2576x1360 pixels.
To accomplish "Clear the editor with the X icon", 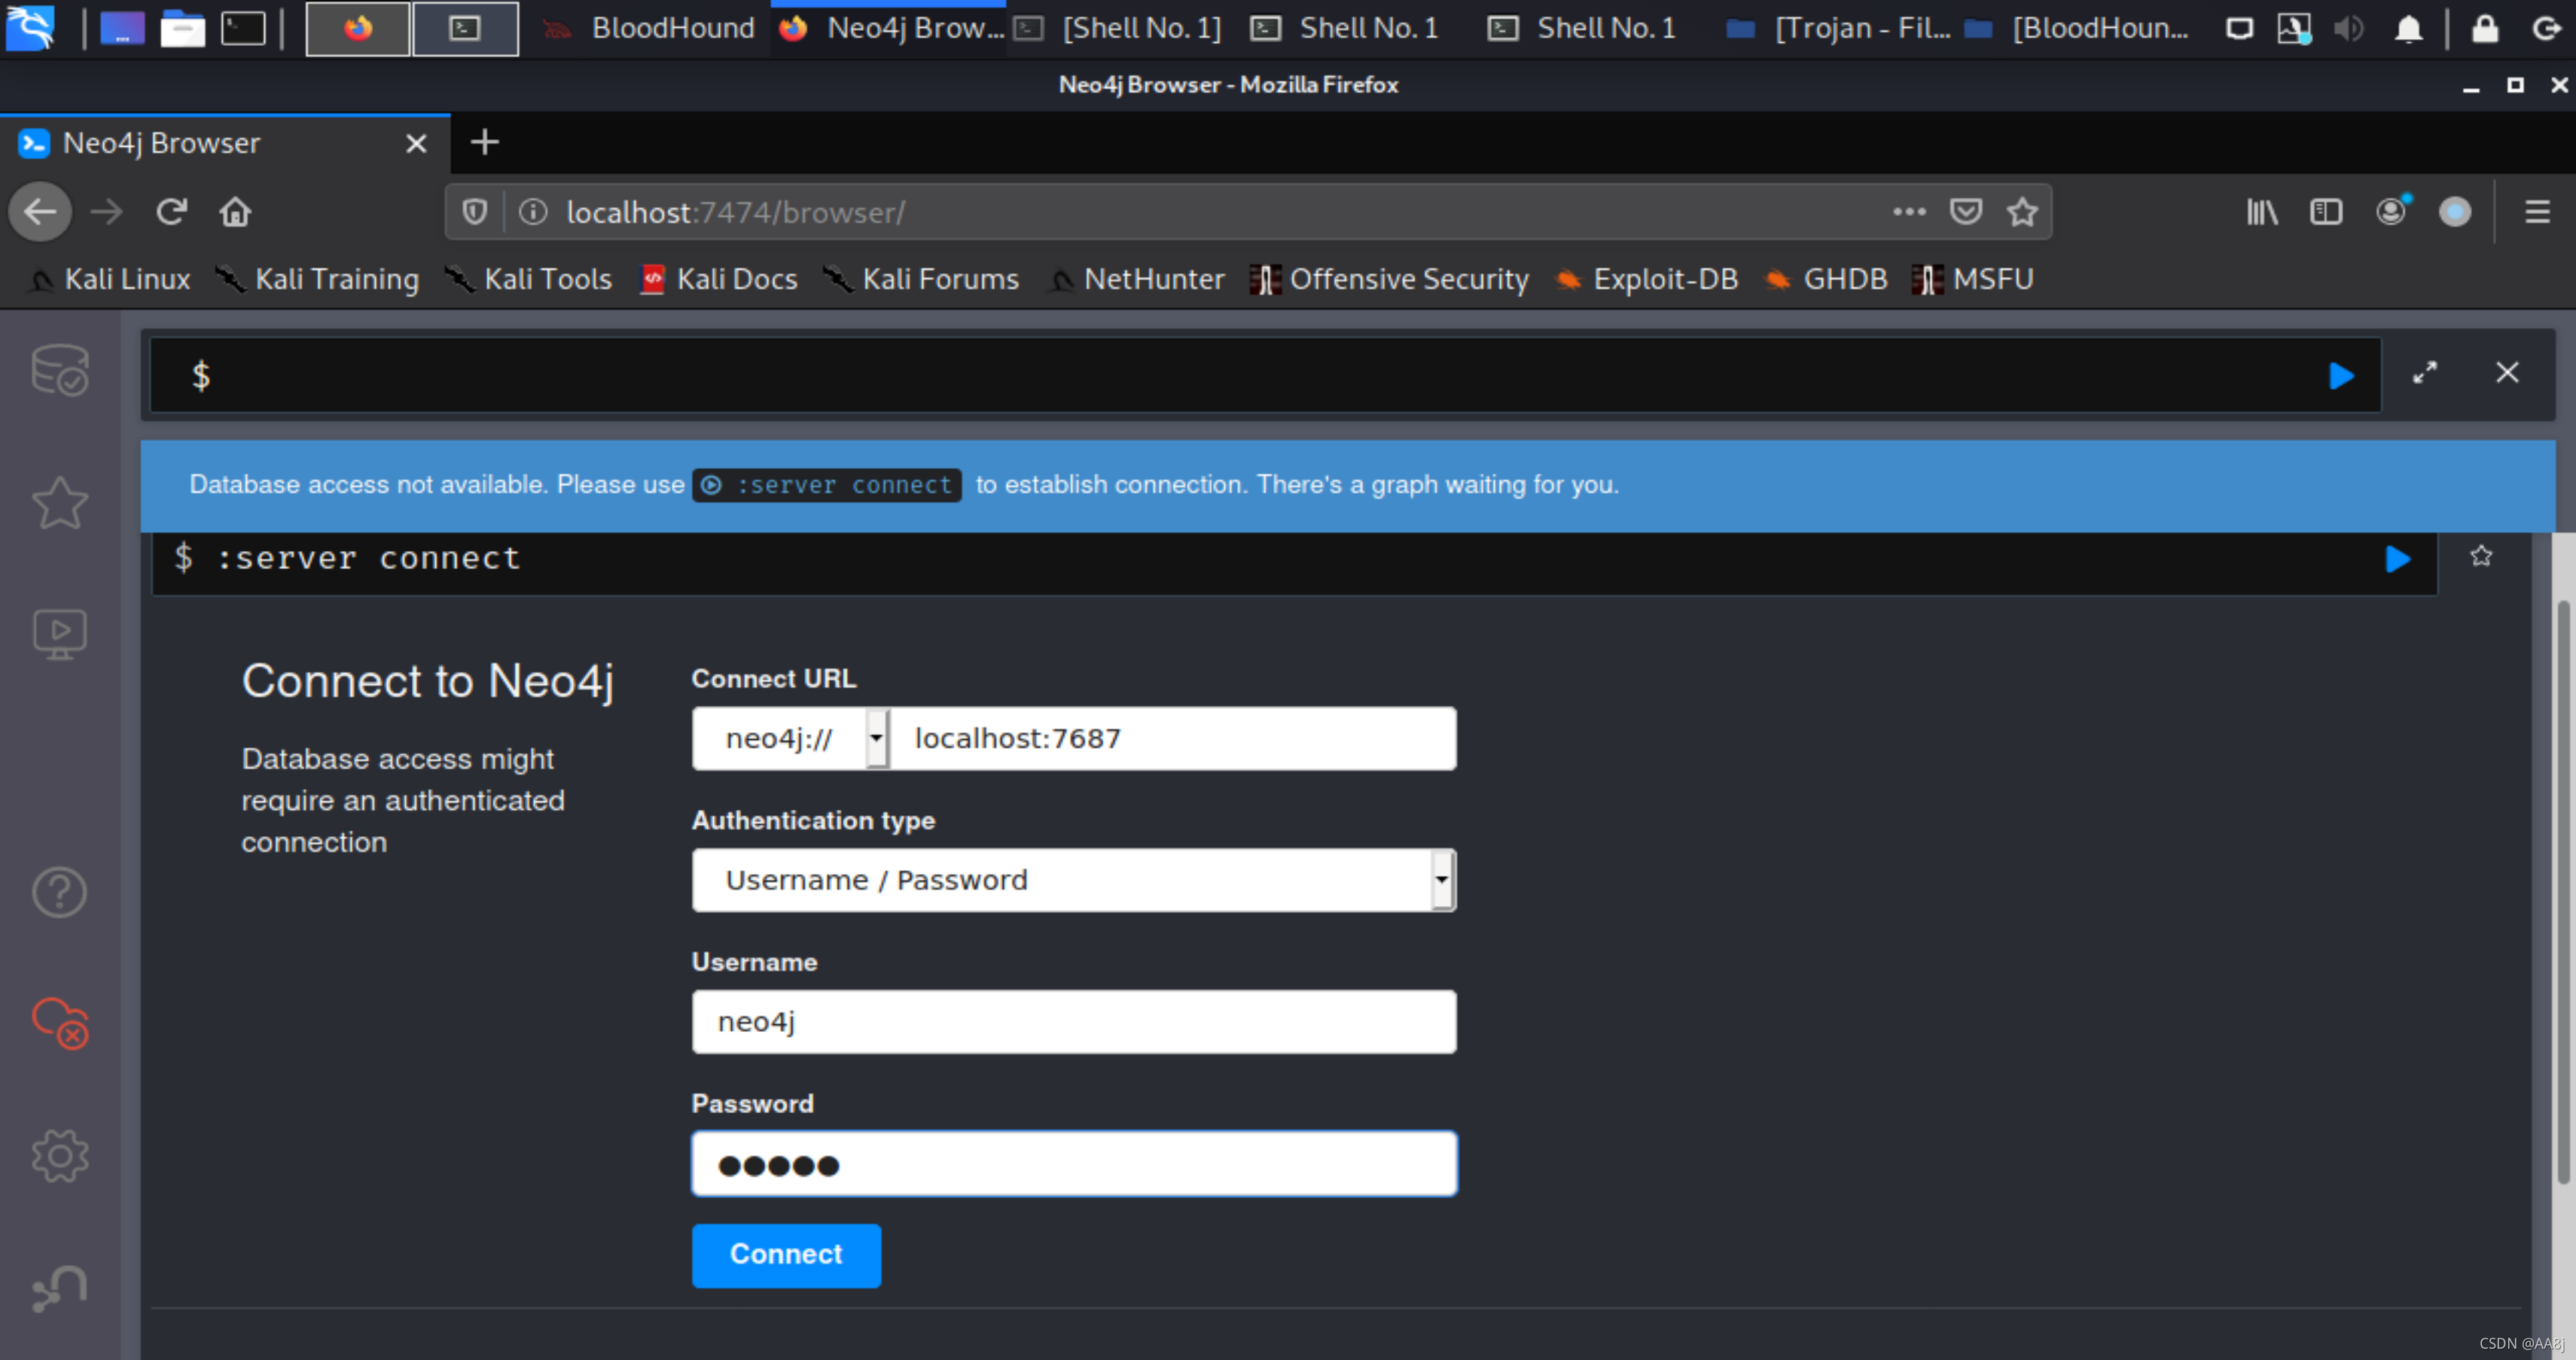I will pyautogui.click(x=2507, y=373).
